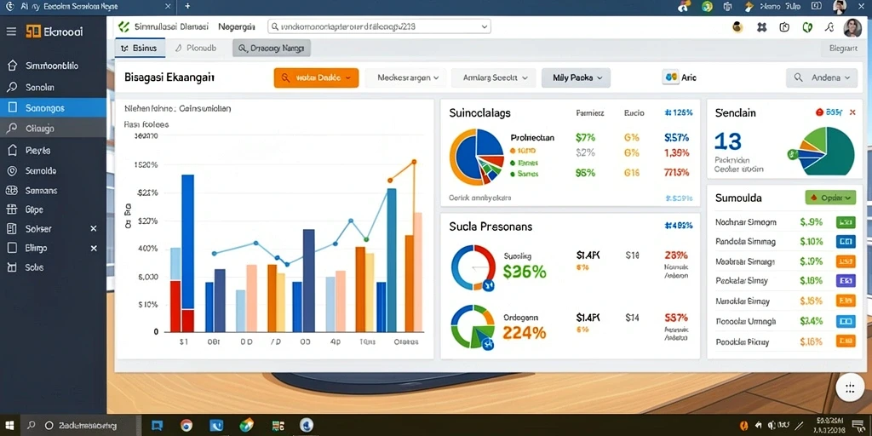Click the Dracagy Nanga search button
Viewport: 872px width, 436px height.
pos(272,49)
